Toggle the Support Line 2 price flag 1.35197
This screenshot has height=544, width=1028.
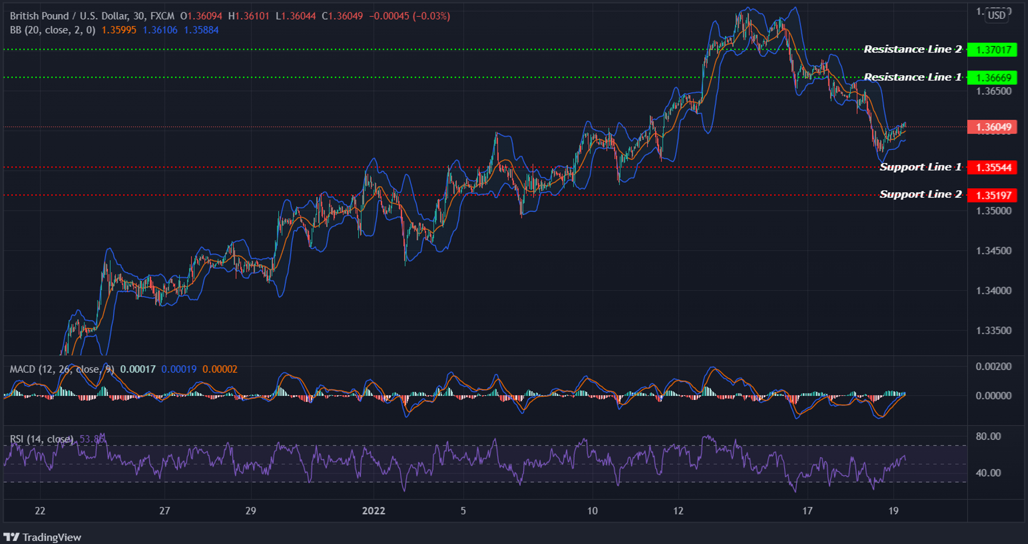(994, 195)
